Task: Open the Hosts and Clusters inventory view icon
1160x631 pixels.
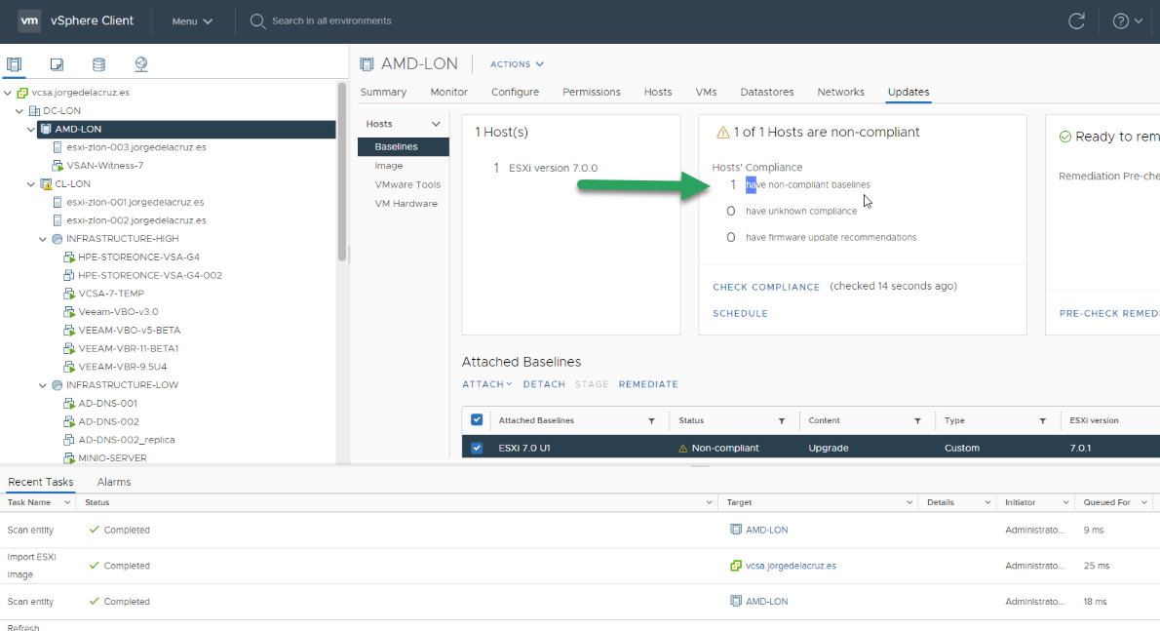Action: point(14,64)
